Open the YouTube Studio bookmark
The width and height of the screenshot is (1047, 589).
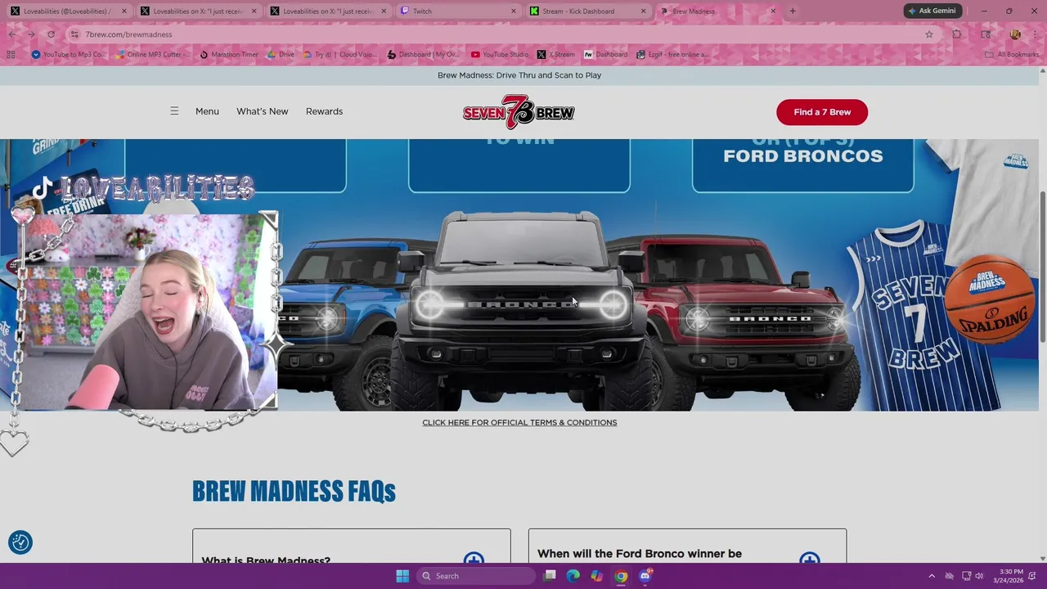click(x=500, y=55)
